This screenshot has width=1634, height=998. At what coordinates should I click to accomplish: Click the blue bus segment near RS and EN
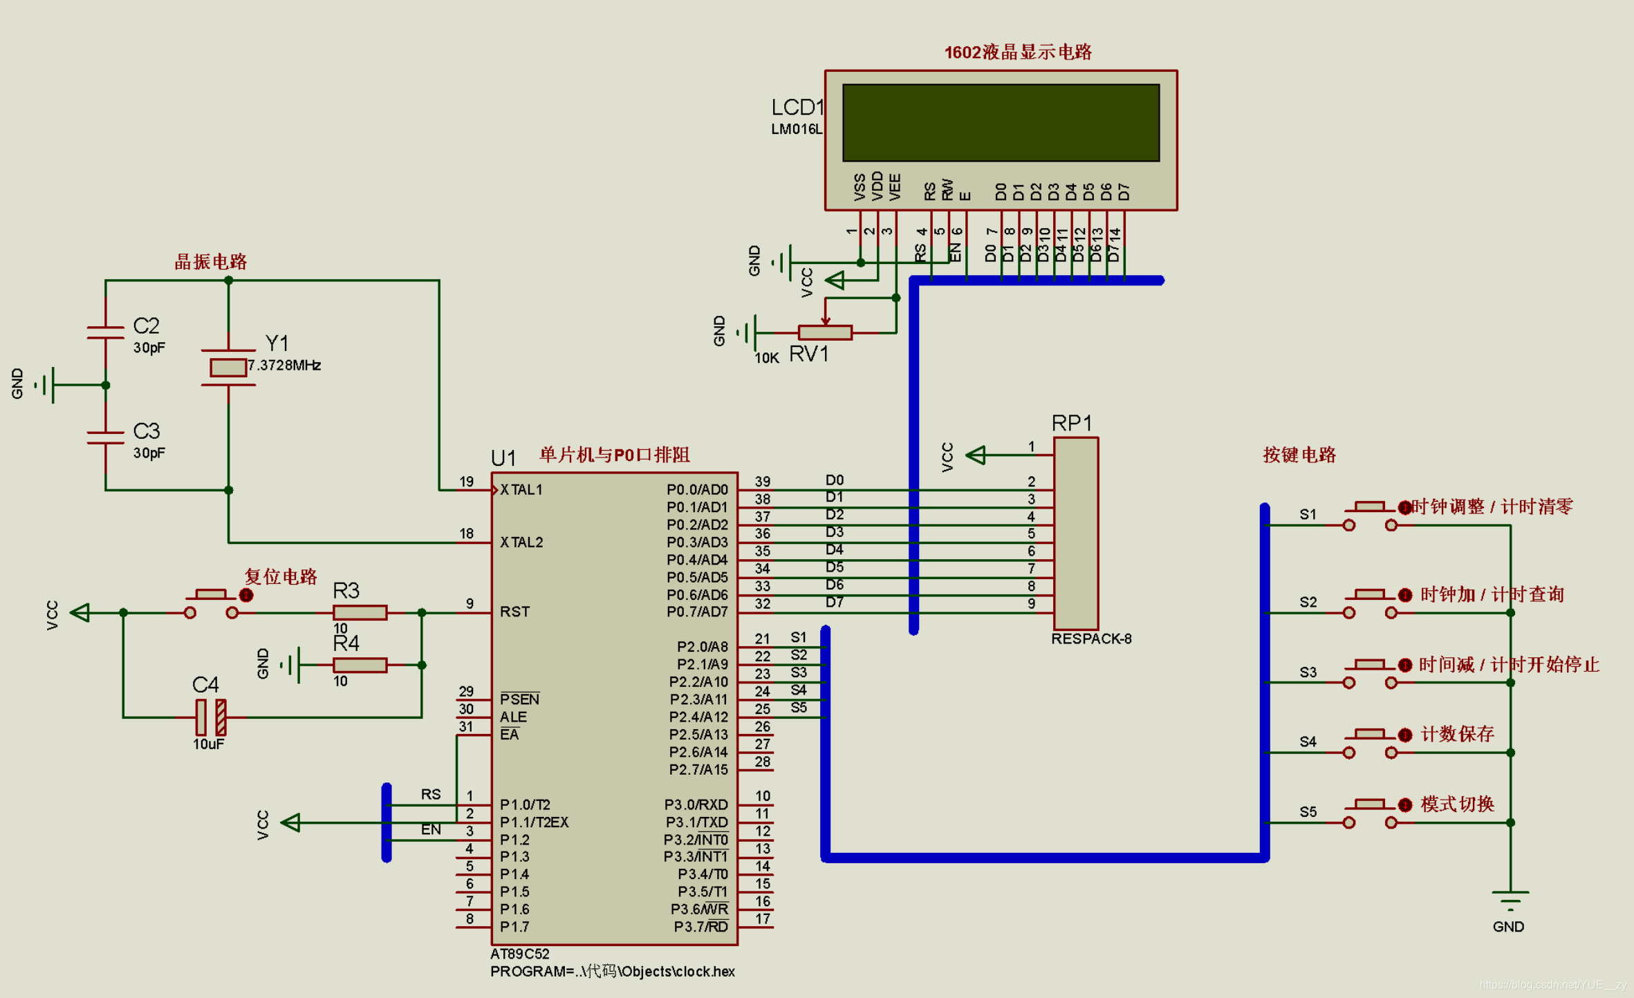pos(387,822)
